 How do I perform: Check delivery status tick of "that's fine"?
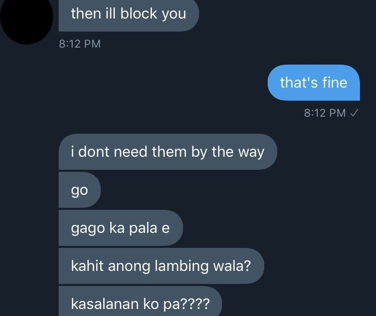pos(354,113)
